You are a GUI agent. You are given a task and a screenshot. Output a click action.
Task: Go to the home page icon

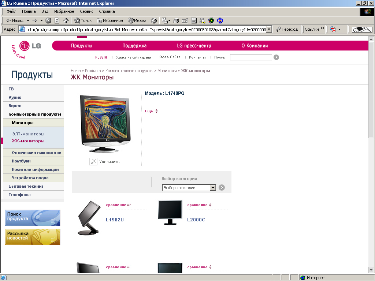click(66, 20)
